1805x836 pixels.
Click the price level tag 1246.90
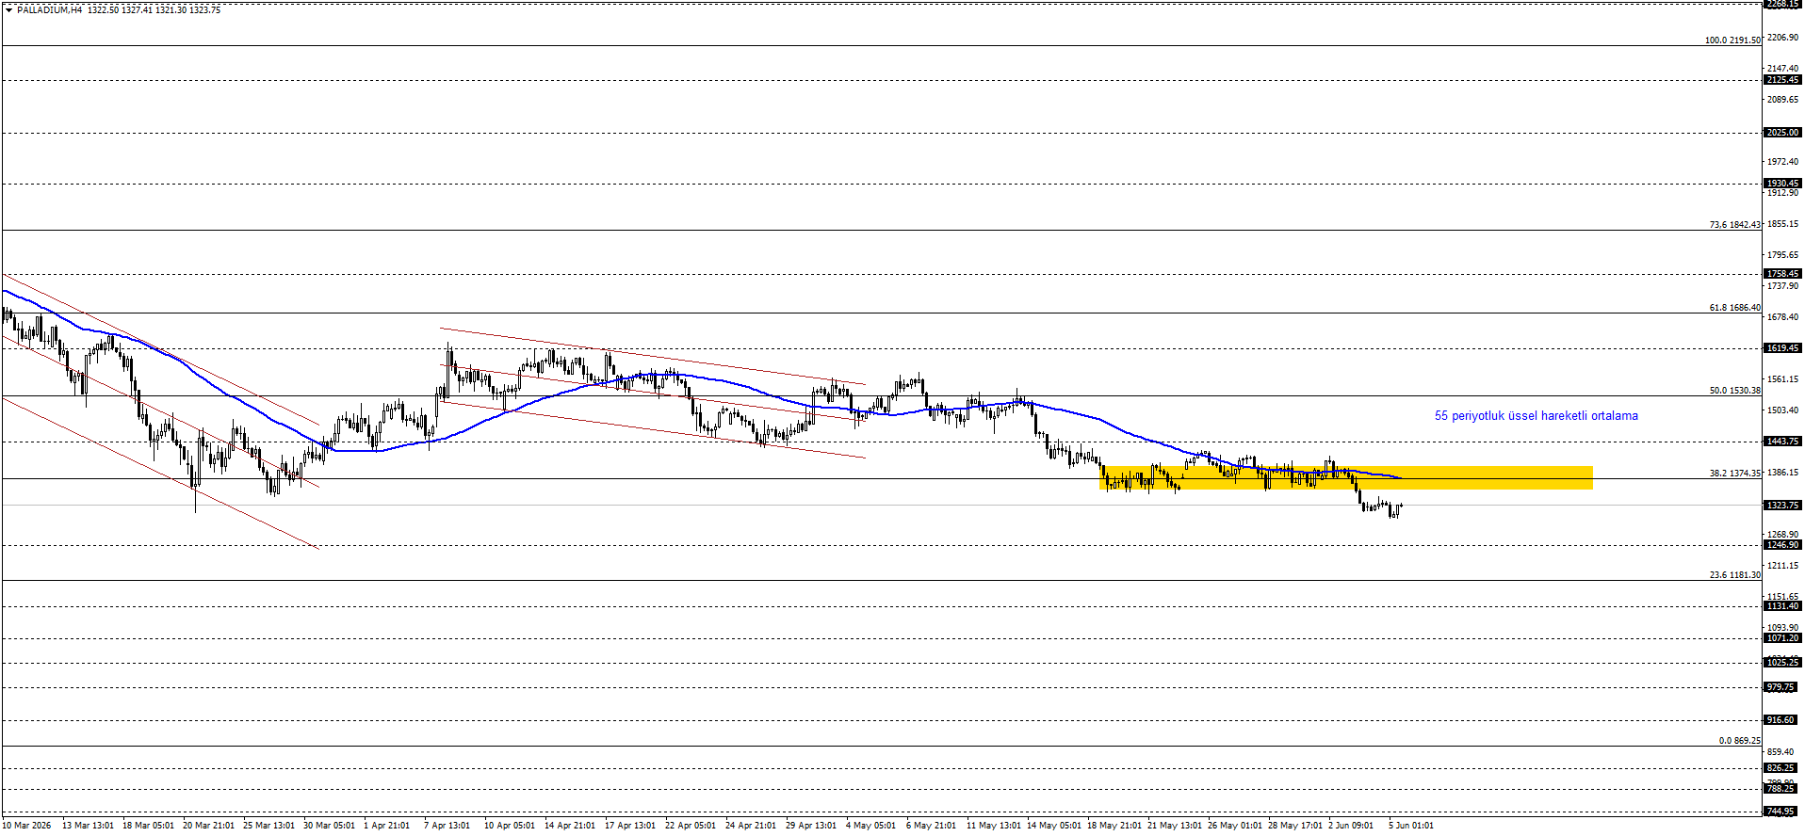pyautogui.click(x=1782, y=545)
